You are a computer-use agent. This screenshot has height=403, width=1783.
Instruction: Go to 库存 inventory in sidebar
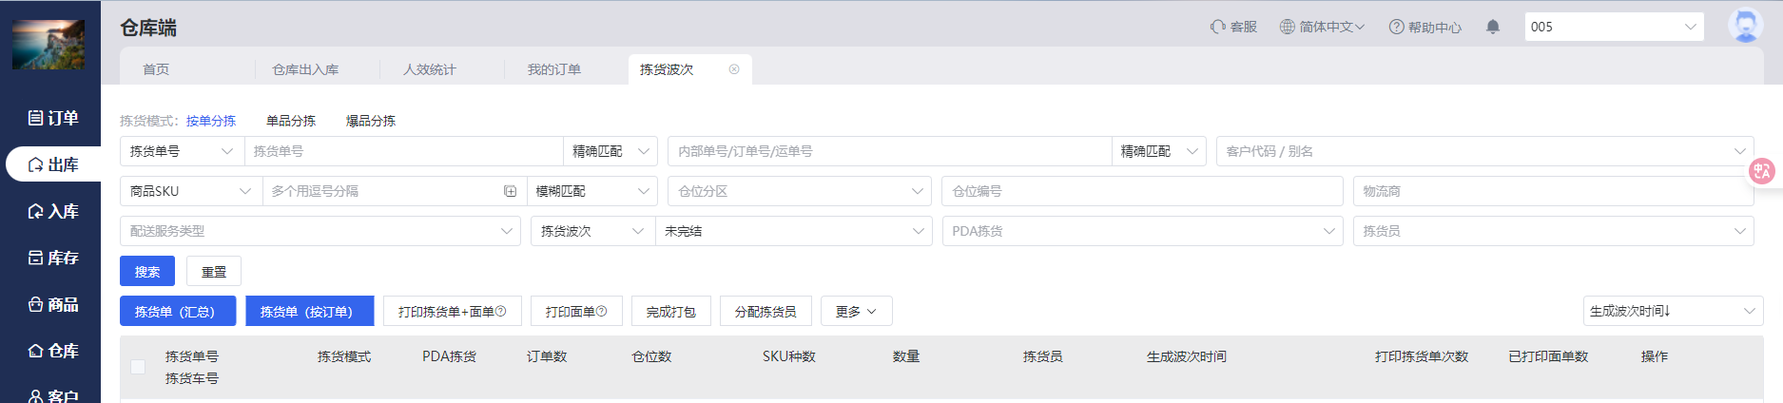coord(53,258)
